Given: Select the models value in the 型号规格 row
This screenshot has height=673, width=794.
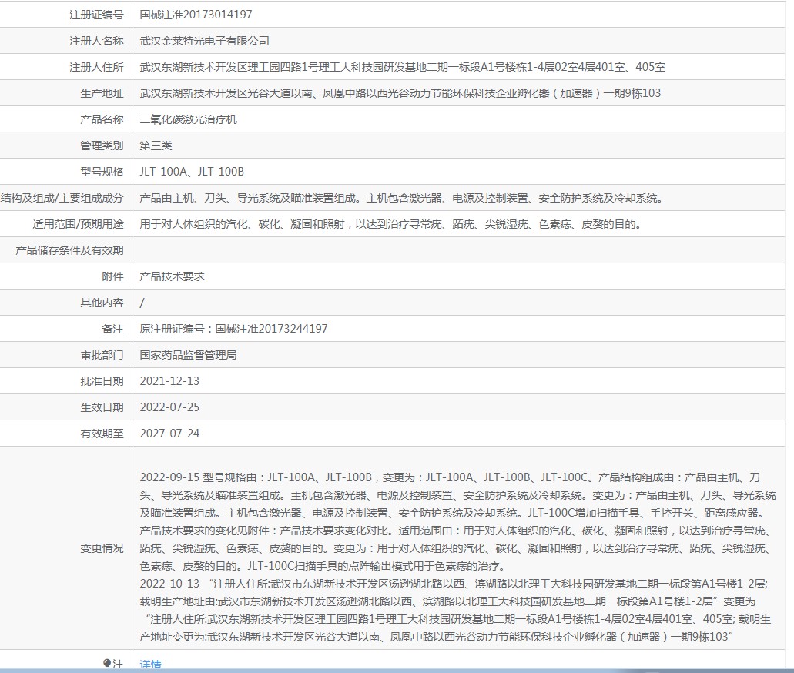Looking at the screenshot, I should coord(192,172).
